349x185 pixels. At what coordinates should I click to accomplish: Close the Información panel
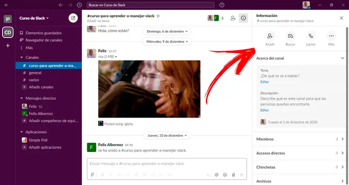tap(342, 18)
